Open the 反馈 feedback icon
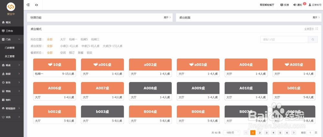Screen dimensions: 323x137 pyautogui.click(x=282, y=5)
